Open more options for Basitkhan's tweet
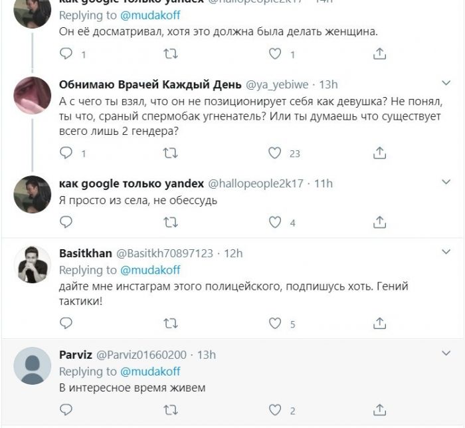465x428 pixels. (447, 252)
